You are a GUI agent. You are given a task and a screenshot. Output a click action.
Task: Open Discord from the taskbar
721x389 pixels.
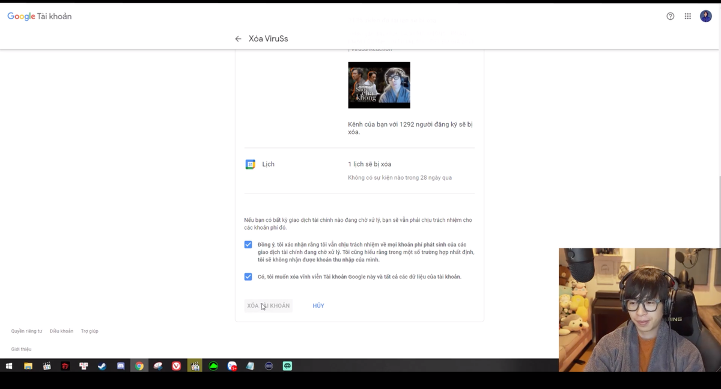coord(121,366)
